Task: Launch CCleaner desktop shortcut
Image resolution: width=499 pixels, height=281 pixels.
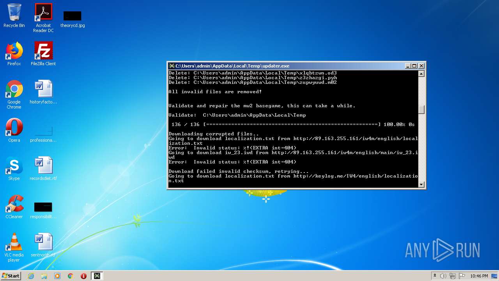Action: [14, 207]
